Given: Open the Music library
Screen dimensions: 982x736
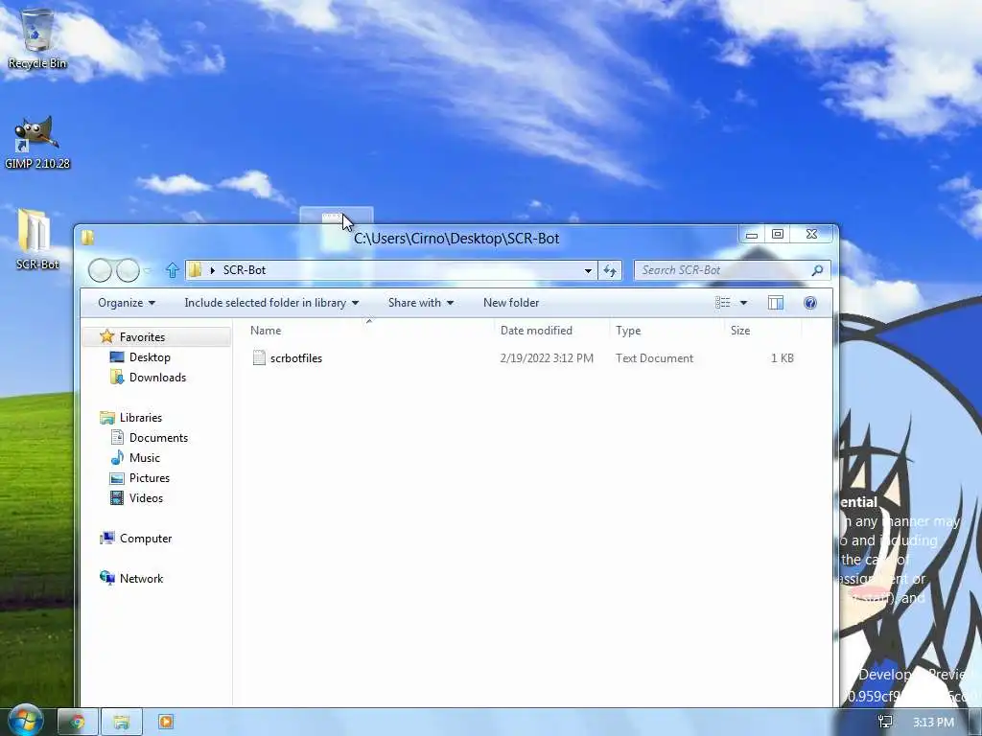Looking at the screenshot, I should click(145, 457).
